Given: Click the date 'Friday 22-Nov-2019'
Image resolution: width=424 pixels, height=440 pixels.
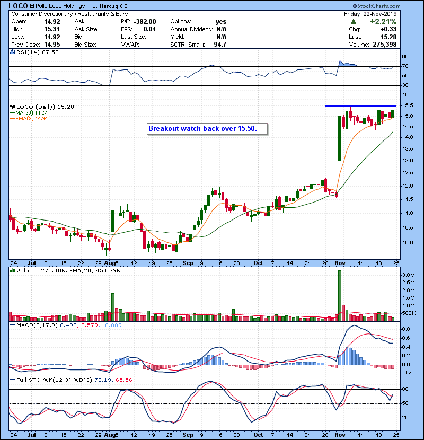Looking at the screenshot, I should click(370, 14).
